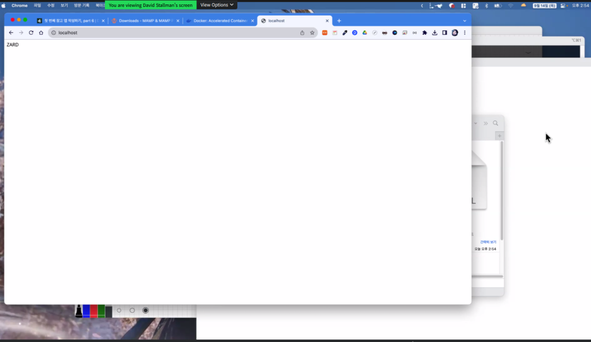Image resolution: width=591 pixels, height=342 pixels.
Task: Open the compass-like circle extension
Action: [374, 33]
